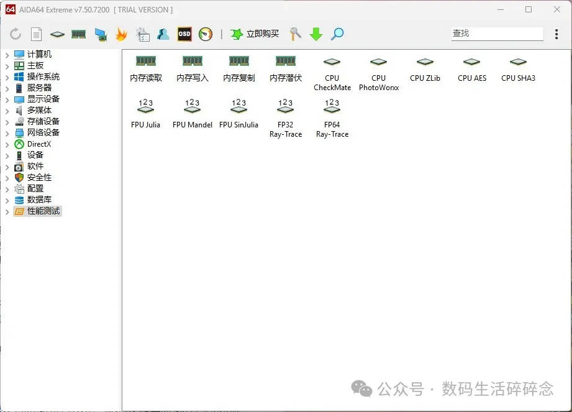Viewport: 572px width, 412px height.
Task: Open the audit manager checklist icon
Action: click(x=143, y=34)
